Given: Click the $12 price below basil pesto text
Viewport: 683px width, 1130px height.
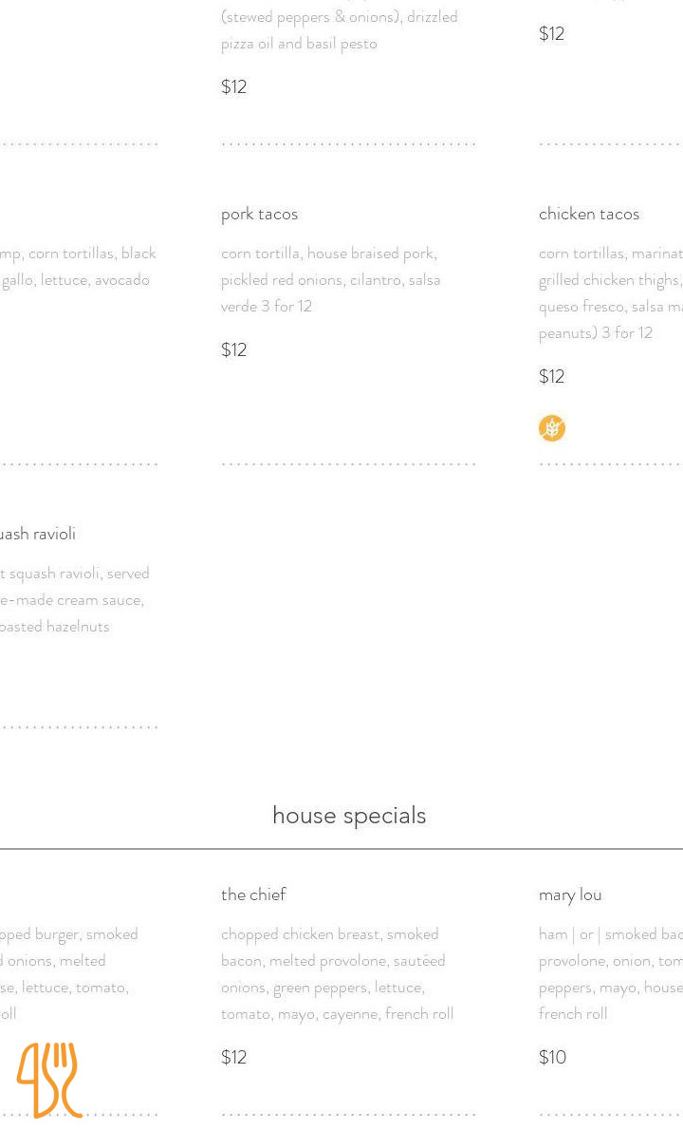Looking at the screenshot, I should click(x=234, y=86).
